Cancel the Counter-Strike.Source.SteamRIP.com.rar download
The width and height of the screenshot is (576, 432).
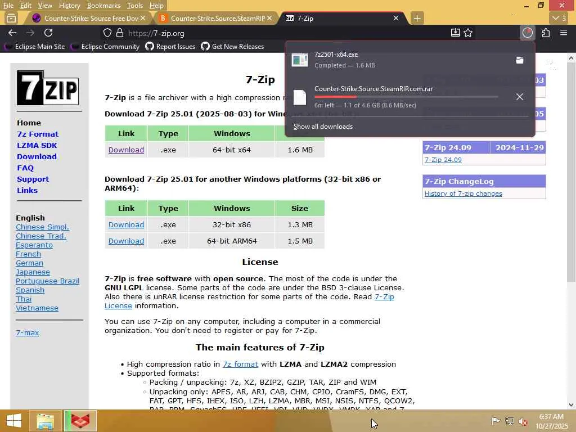point(519,97)
